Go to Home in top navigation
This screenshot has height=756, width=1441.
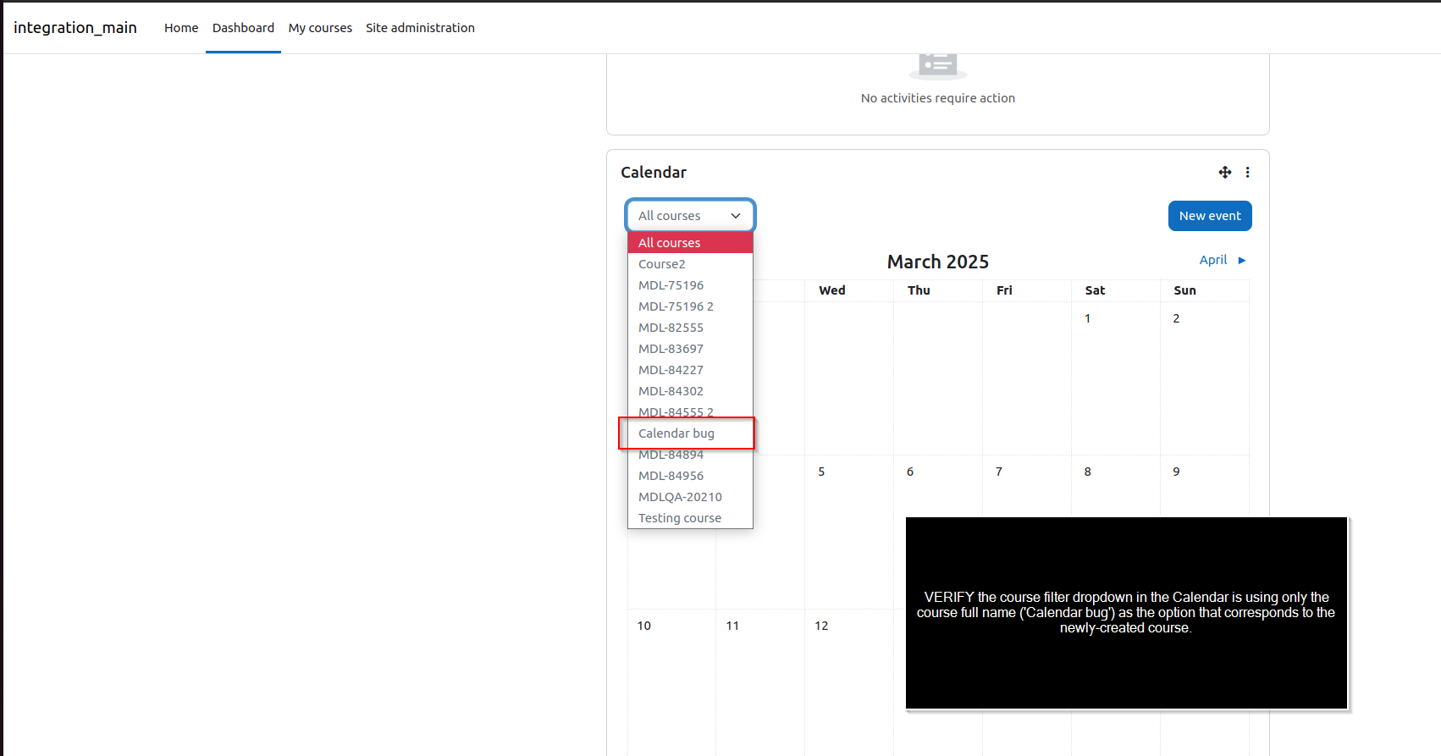tap(181, 28)
